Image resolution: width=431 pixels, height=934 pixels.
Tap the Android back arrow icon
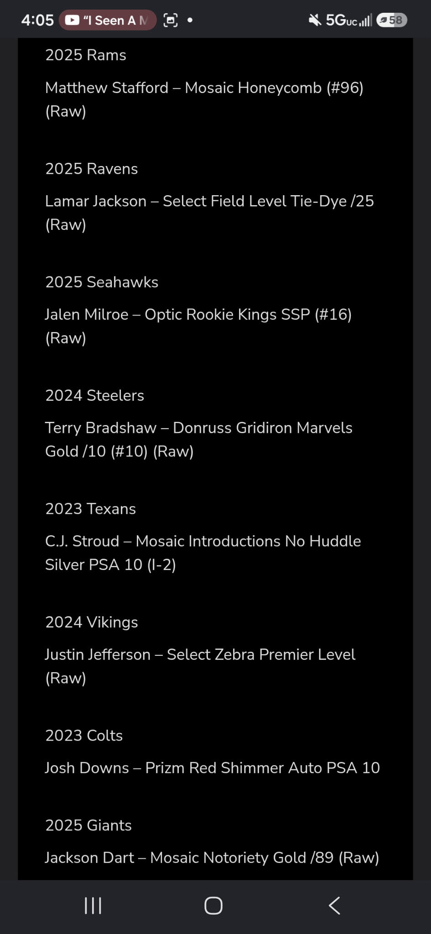[334, 906]
